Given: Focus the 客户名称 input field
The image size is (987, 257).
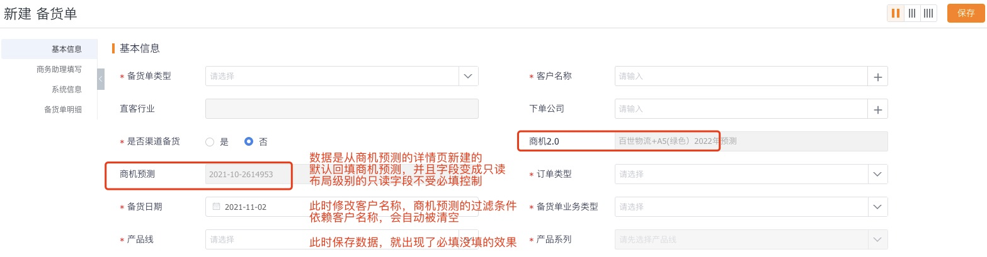Looking at the screenshot, I should pos(741,76).
